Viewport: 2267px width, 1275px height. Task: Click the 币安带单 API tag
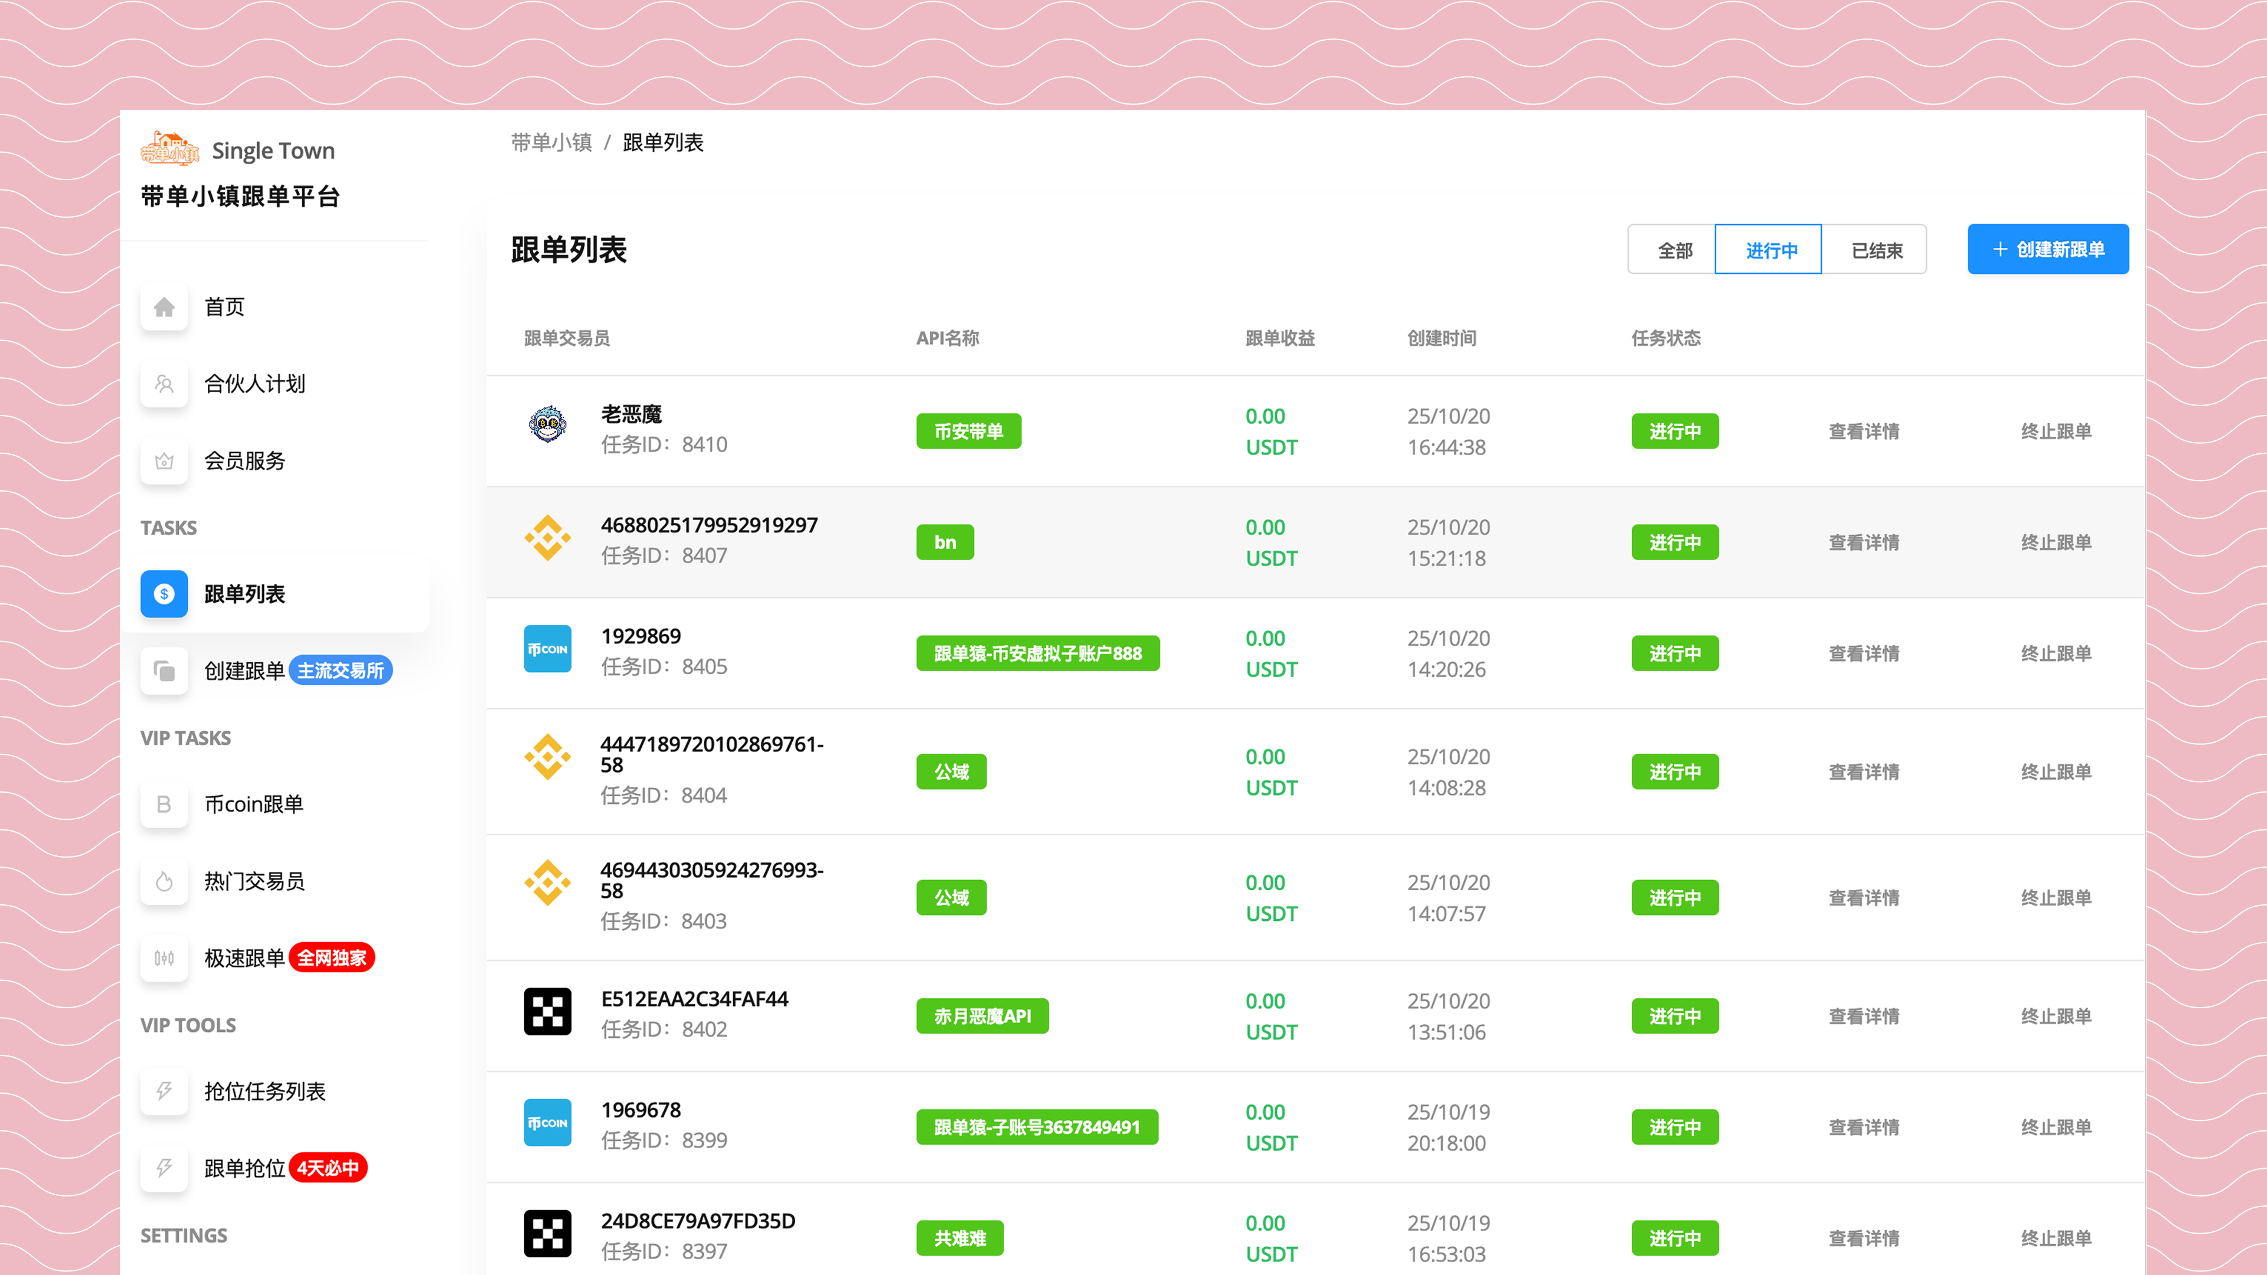968,431
